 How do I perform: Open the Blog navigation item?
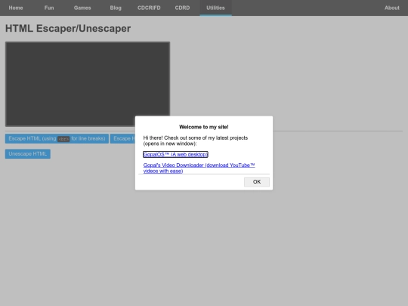pos(116,8)
